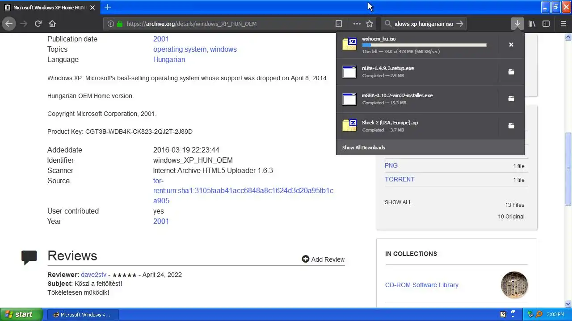
Task: Click the forward navigation arrow
Action: click(x=24, y=24)
